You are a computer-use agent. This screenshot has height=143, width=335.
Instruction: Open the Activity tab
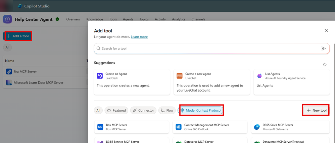pos(160,19)
